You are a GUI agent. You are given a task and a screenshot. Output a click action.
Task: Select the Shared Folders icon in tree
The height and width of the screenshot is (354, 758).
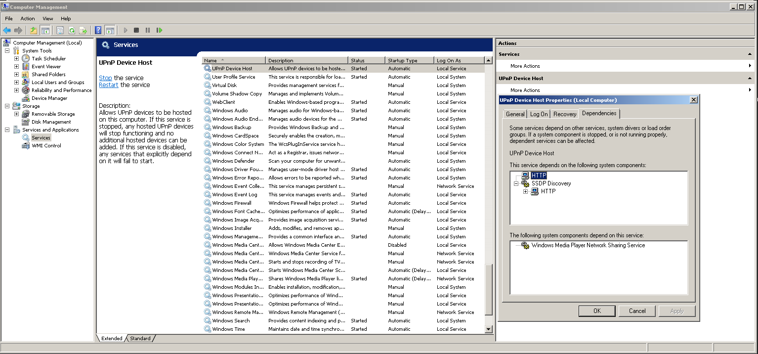(x=26, y=74)
